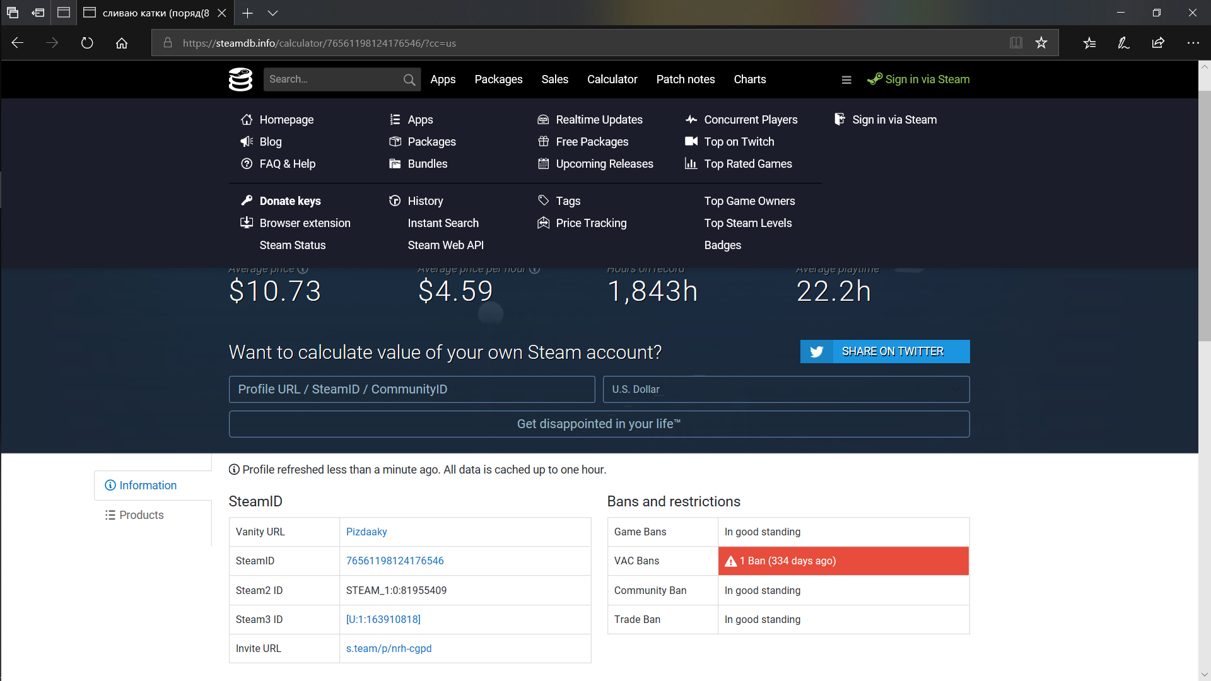Add page to favorites star icon
This screenshot has height=681, width=1211.
point(1041,43)
